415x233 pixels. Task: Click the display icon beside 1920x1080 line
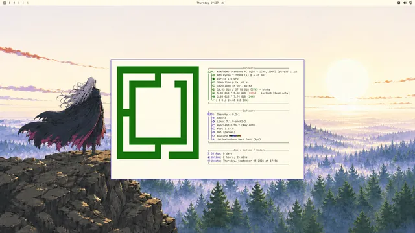pyautogui.click(x=213, y=86)
